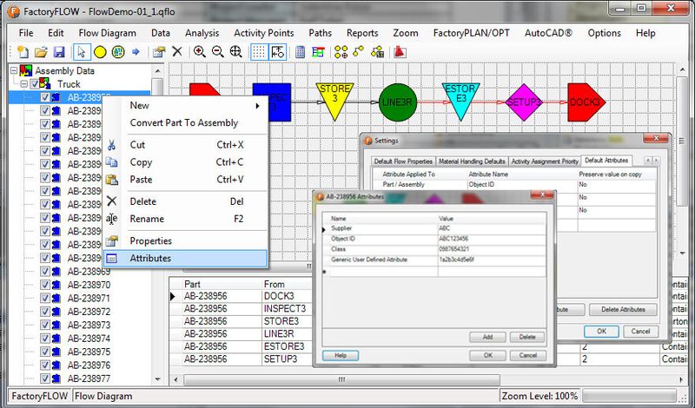The image size is (695, 408).
Task: Click the calculator toolbar icon
Action: (300, 52)
